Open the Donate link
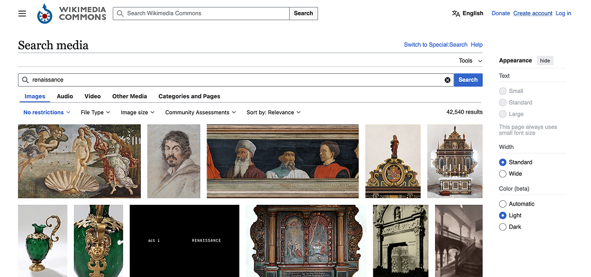 coord(501,13)
